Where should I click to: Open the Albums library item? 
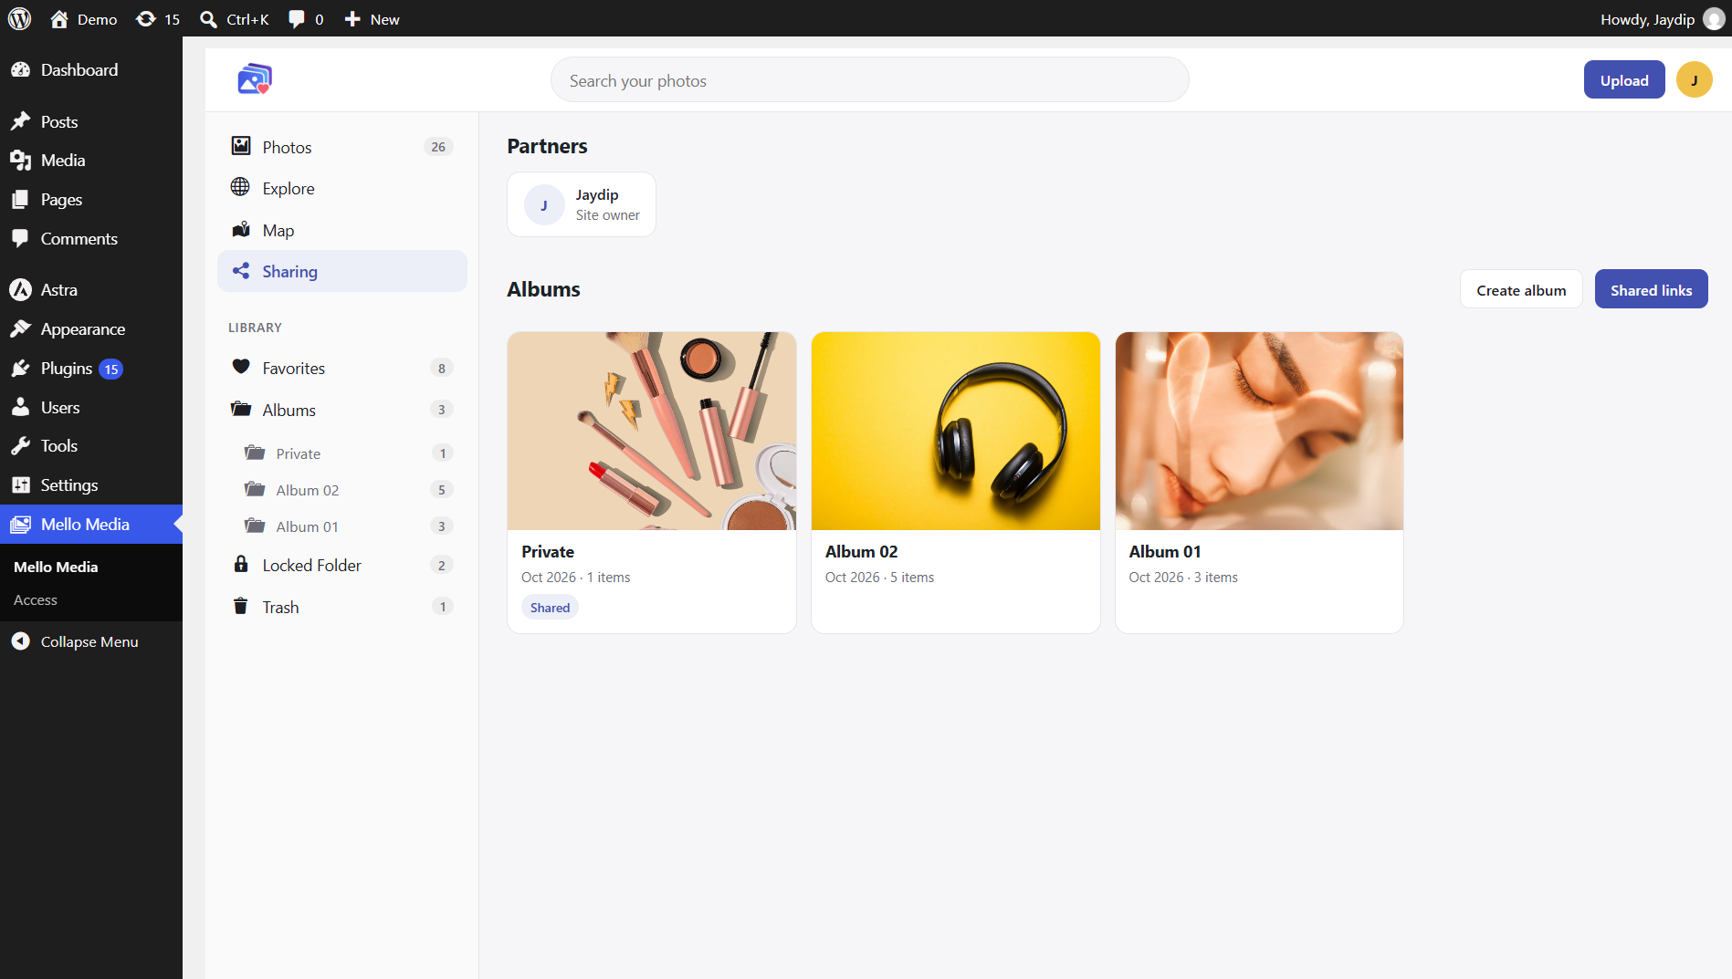coord(342,410)
